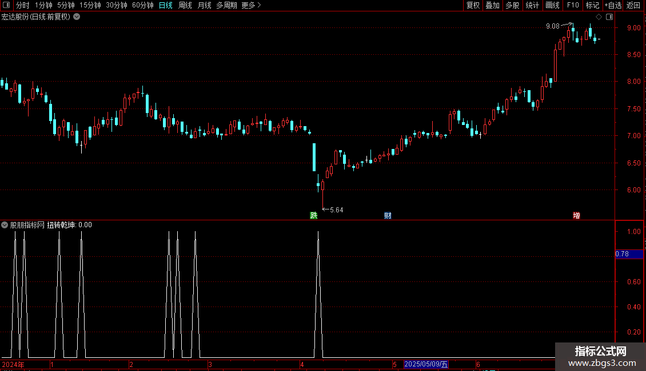
Task: Click the red 增 event marker
Action: (x=576, y=216)
